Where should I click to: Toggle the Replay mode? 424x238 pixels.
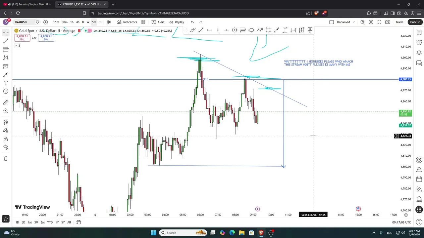click(177, 22)
